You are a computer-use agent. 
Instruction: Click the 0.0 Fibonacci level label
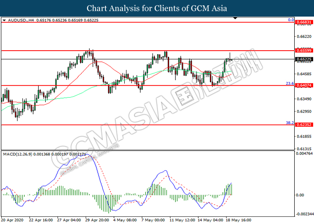pos(290,20)
